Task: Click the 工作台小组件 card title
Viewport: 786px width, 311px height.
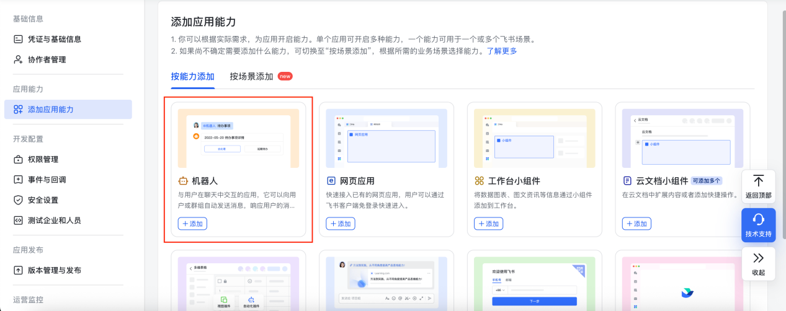Action: 514,182
